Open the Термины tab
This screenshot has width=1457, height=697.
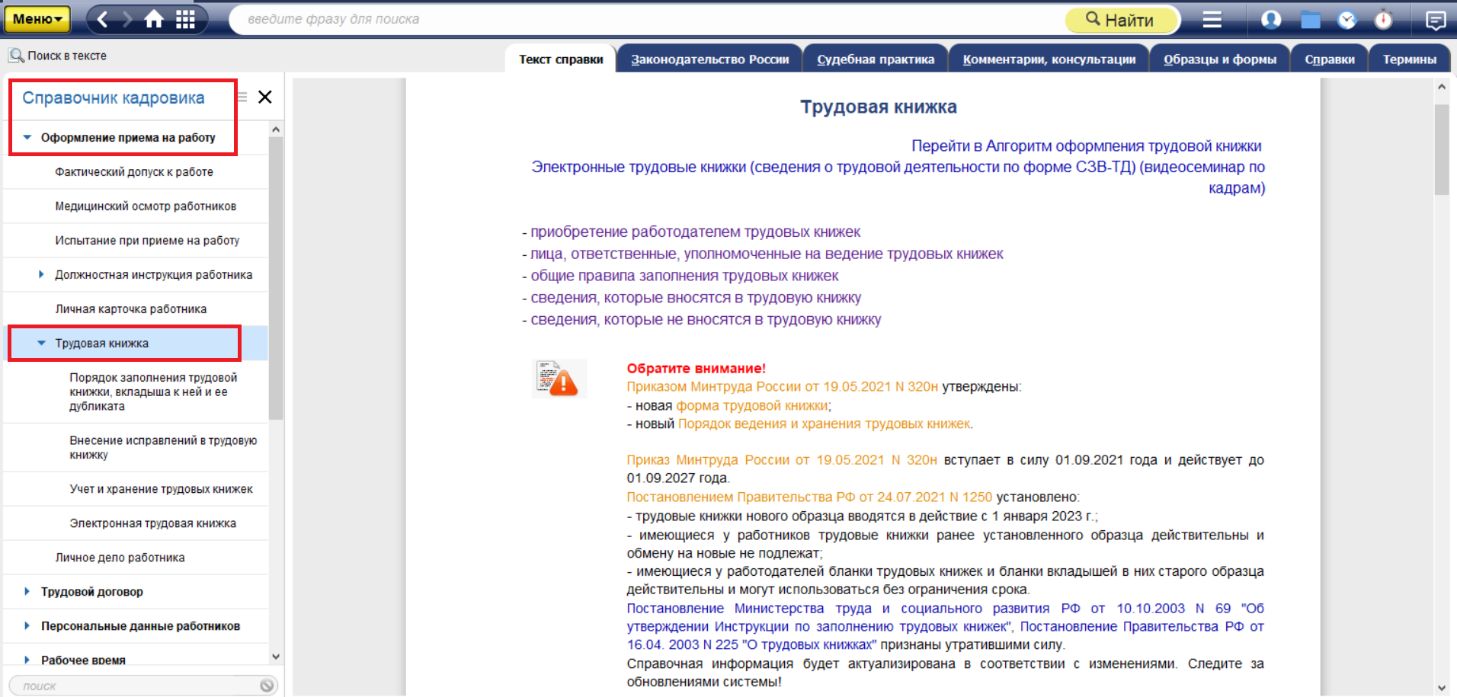[1409, 59]
